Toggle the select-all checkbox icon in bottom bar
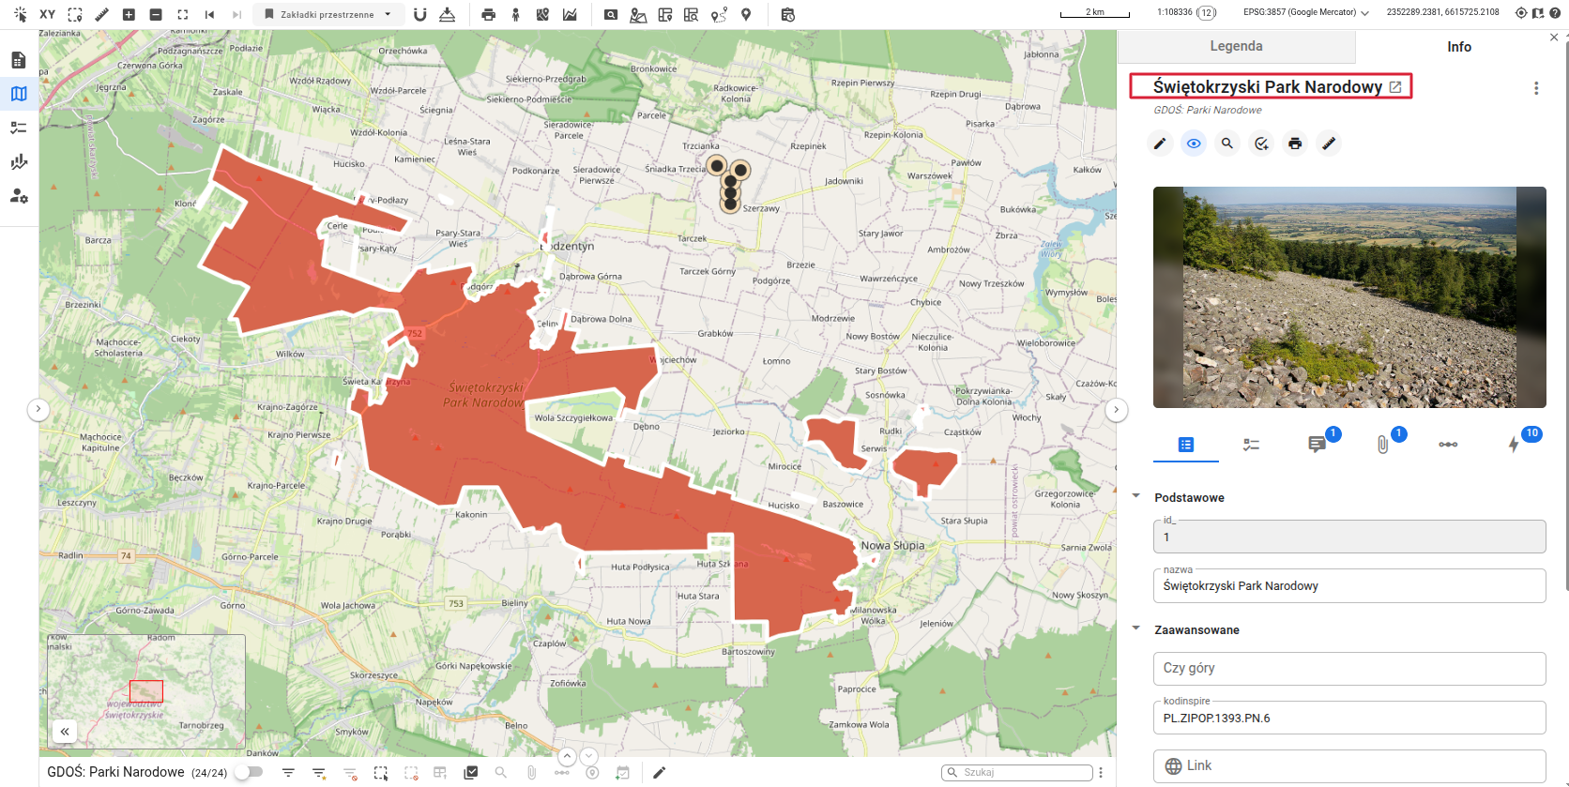 [471, 772]
